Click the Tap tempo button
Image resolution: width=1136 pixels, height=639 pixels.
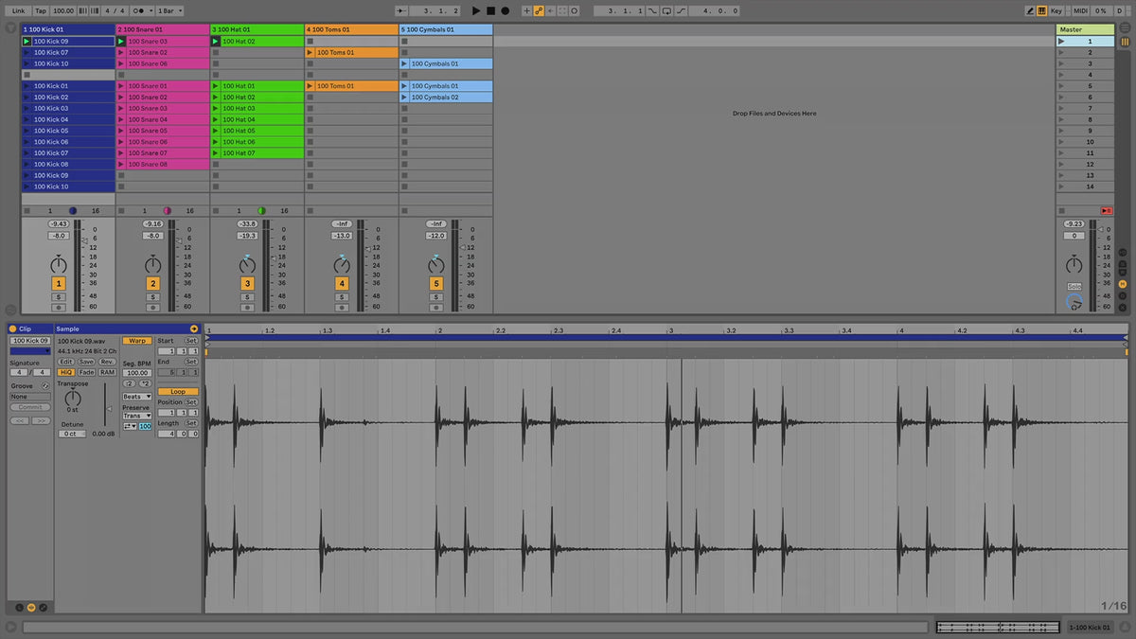pos(41,10)
